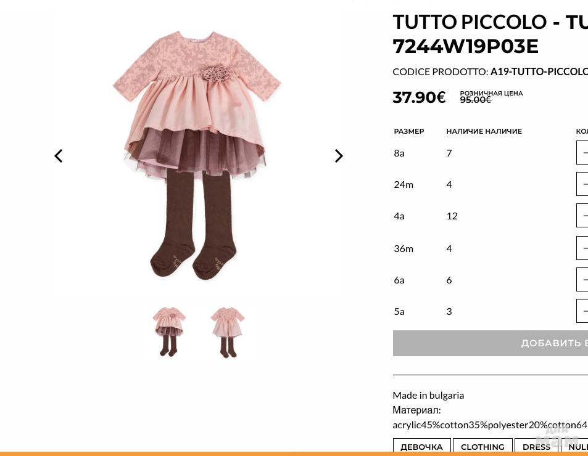Open the DRESS category tag

(537, 446)
